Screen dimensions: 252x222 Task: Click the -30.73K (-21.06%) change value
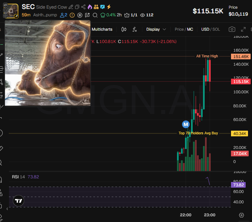pos(158,42)
